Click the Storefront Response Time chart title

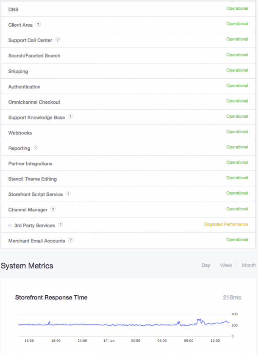click(51, 297)
